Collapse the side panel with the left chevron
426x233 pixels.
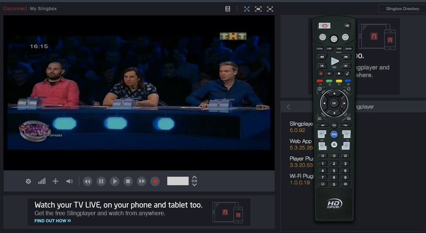point(289,107)
